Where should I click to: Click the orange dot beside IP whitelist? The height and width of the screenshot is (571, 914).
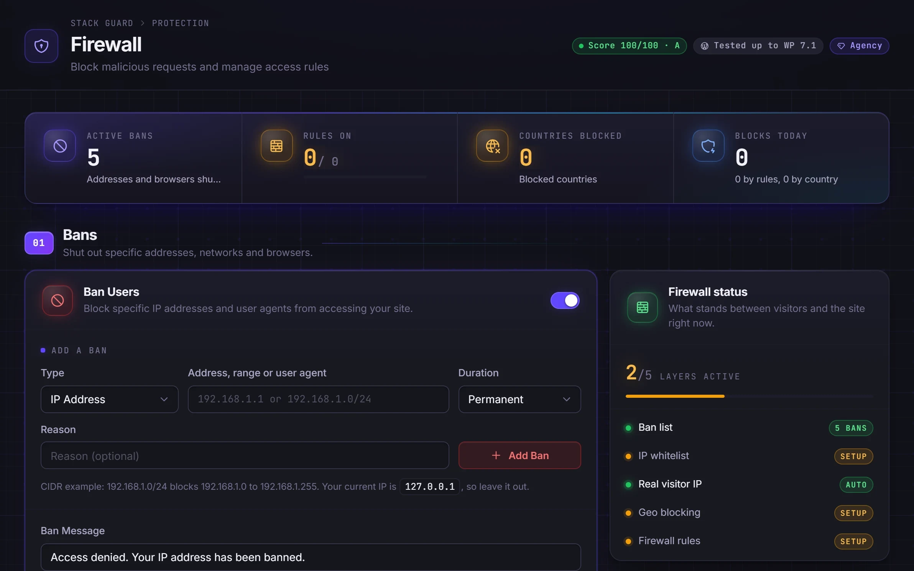[x=628, y=456]
